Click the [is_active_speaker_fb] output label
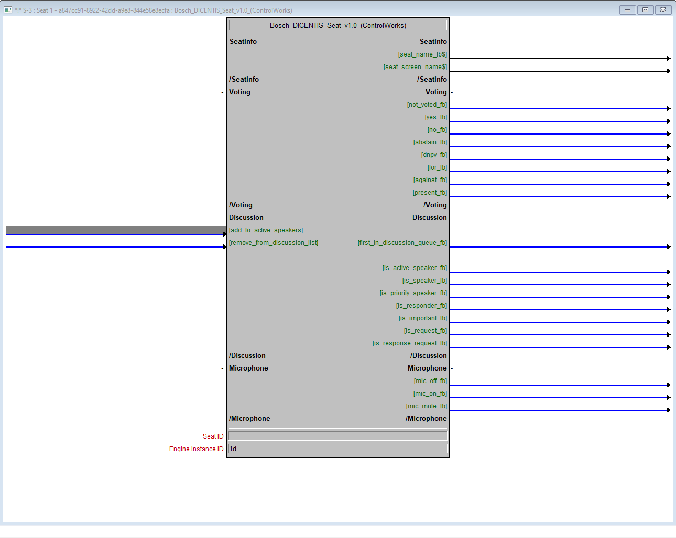 (415, 268)
